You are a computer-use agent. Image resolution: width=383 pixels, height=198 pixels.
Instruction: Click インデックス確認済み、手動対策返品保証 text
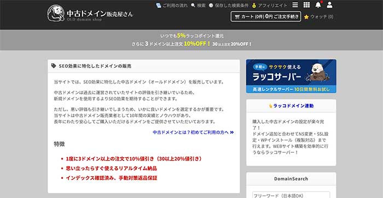(112, 178)
